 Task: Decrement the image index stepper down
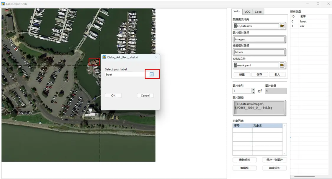[253, 92]
